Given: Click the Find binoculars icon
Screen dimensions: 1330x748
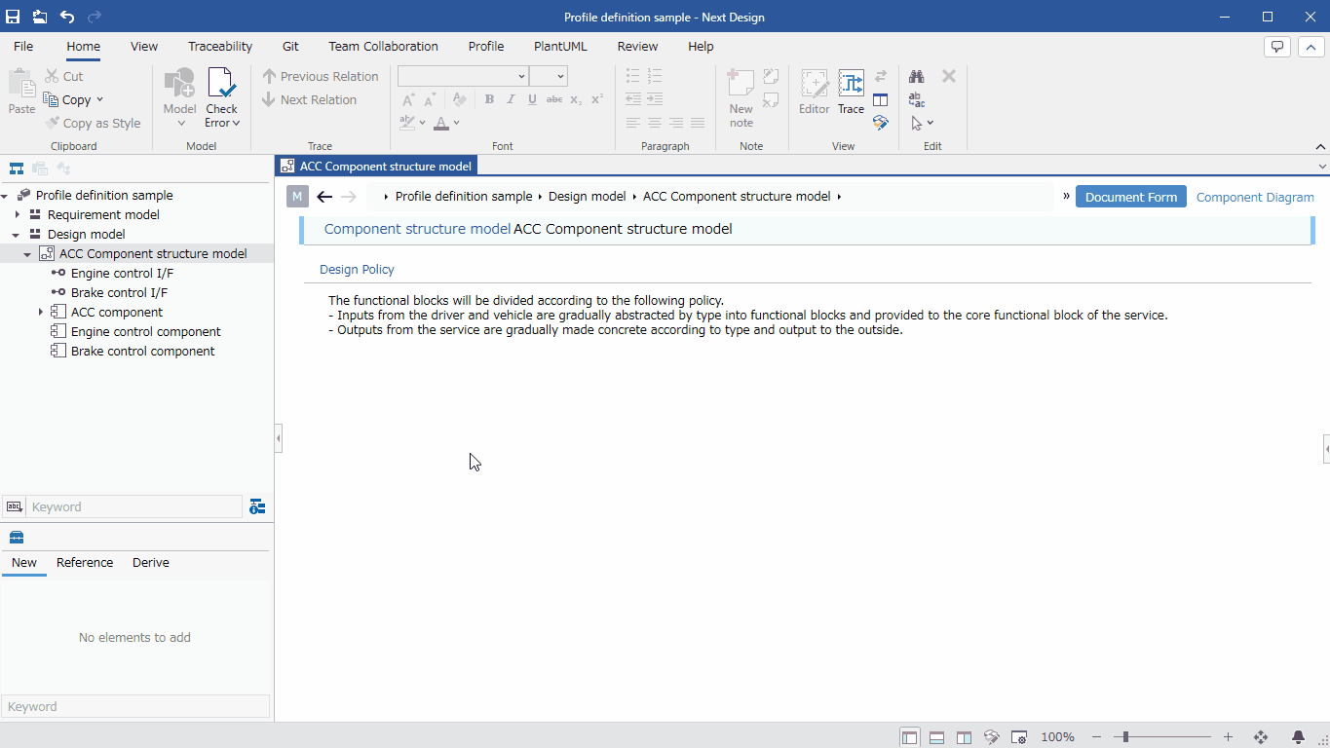Looking at the screenshot, I should pos(917,76).
